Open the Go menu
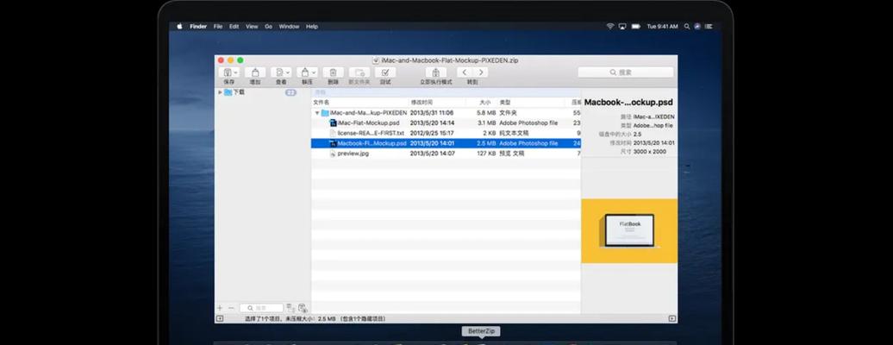The image size is (893, 345). tap(268, 26)
